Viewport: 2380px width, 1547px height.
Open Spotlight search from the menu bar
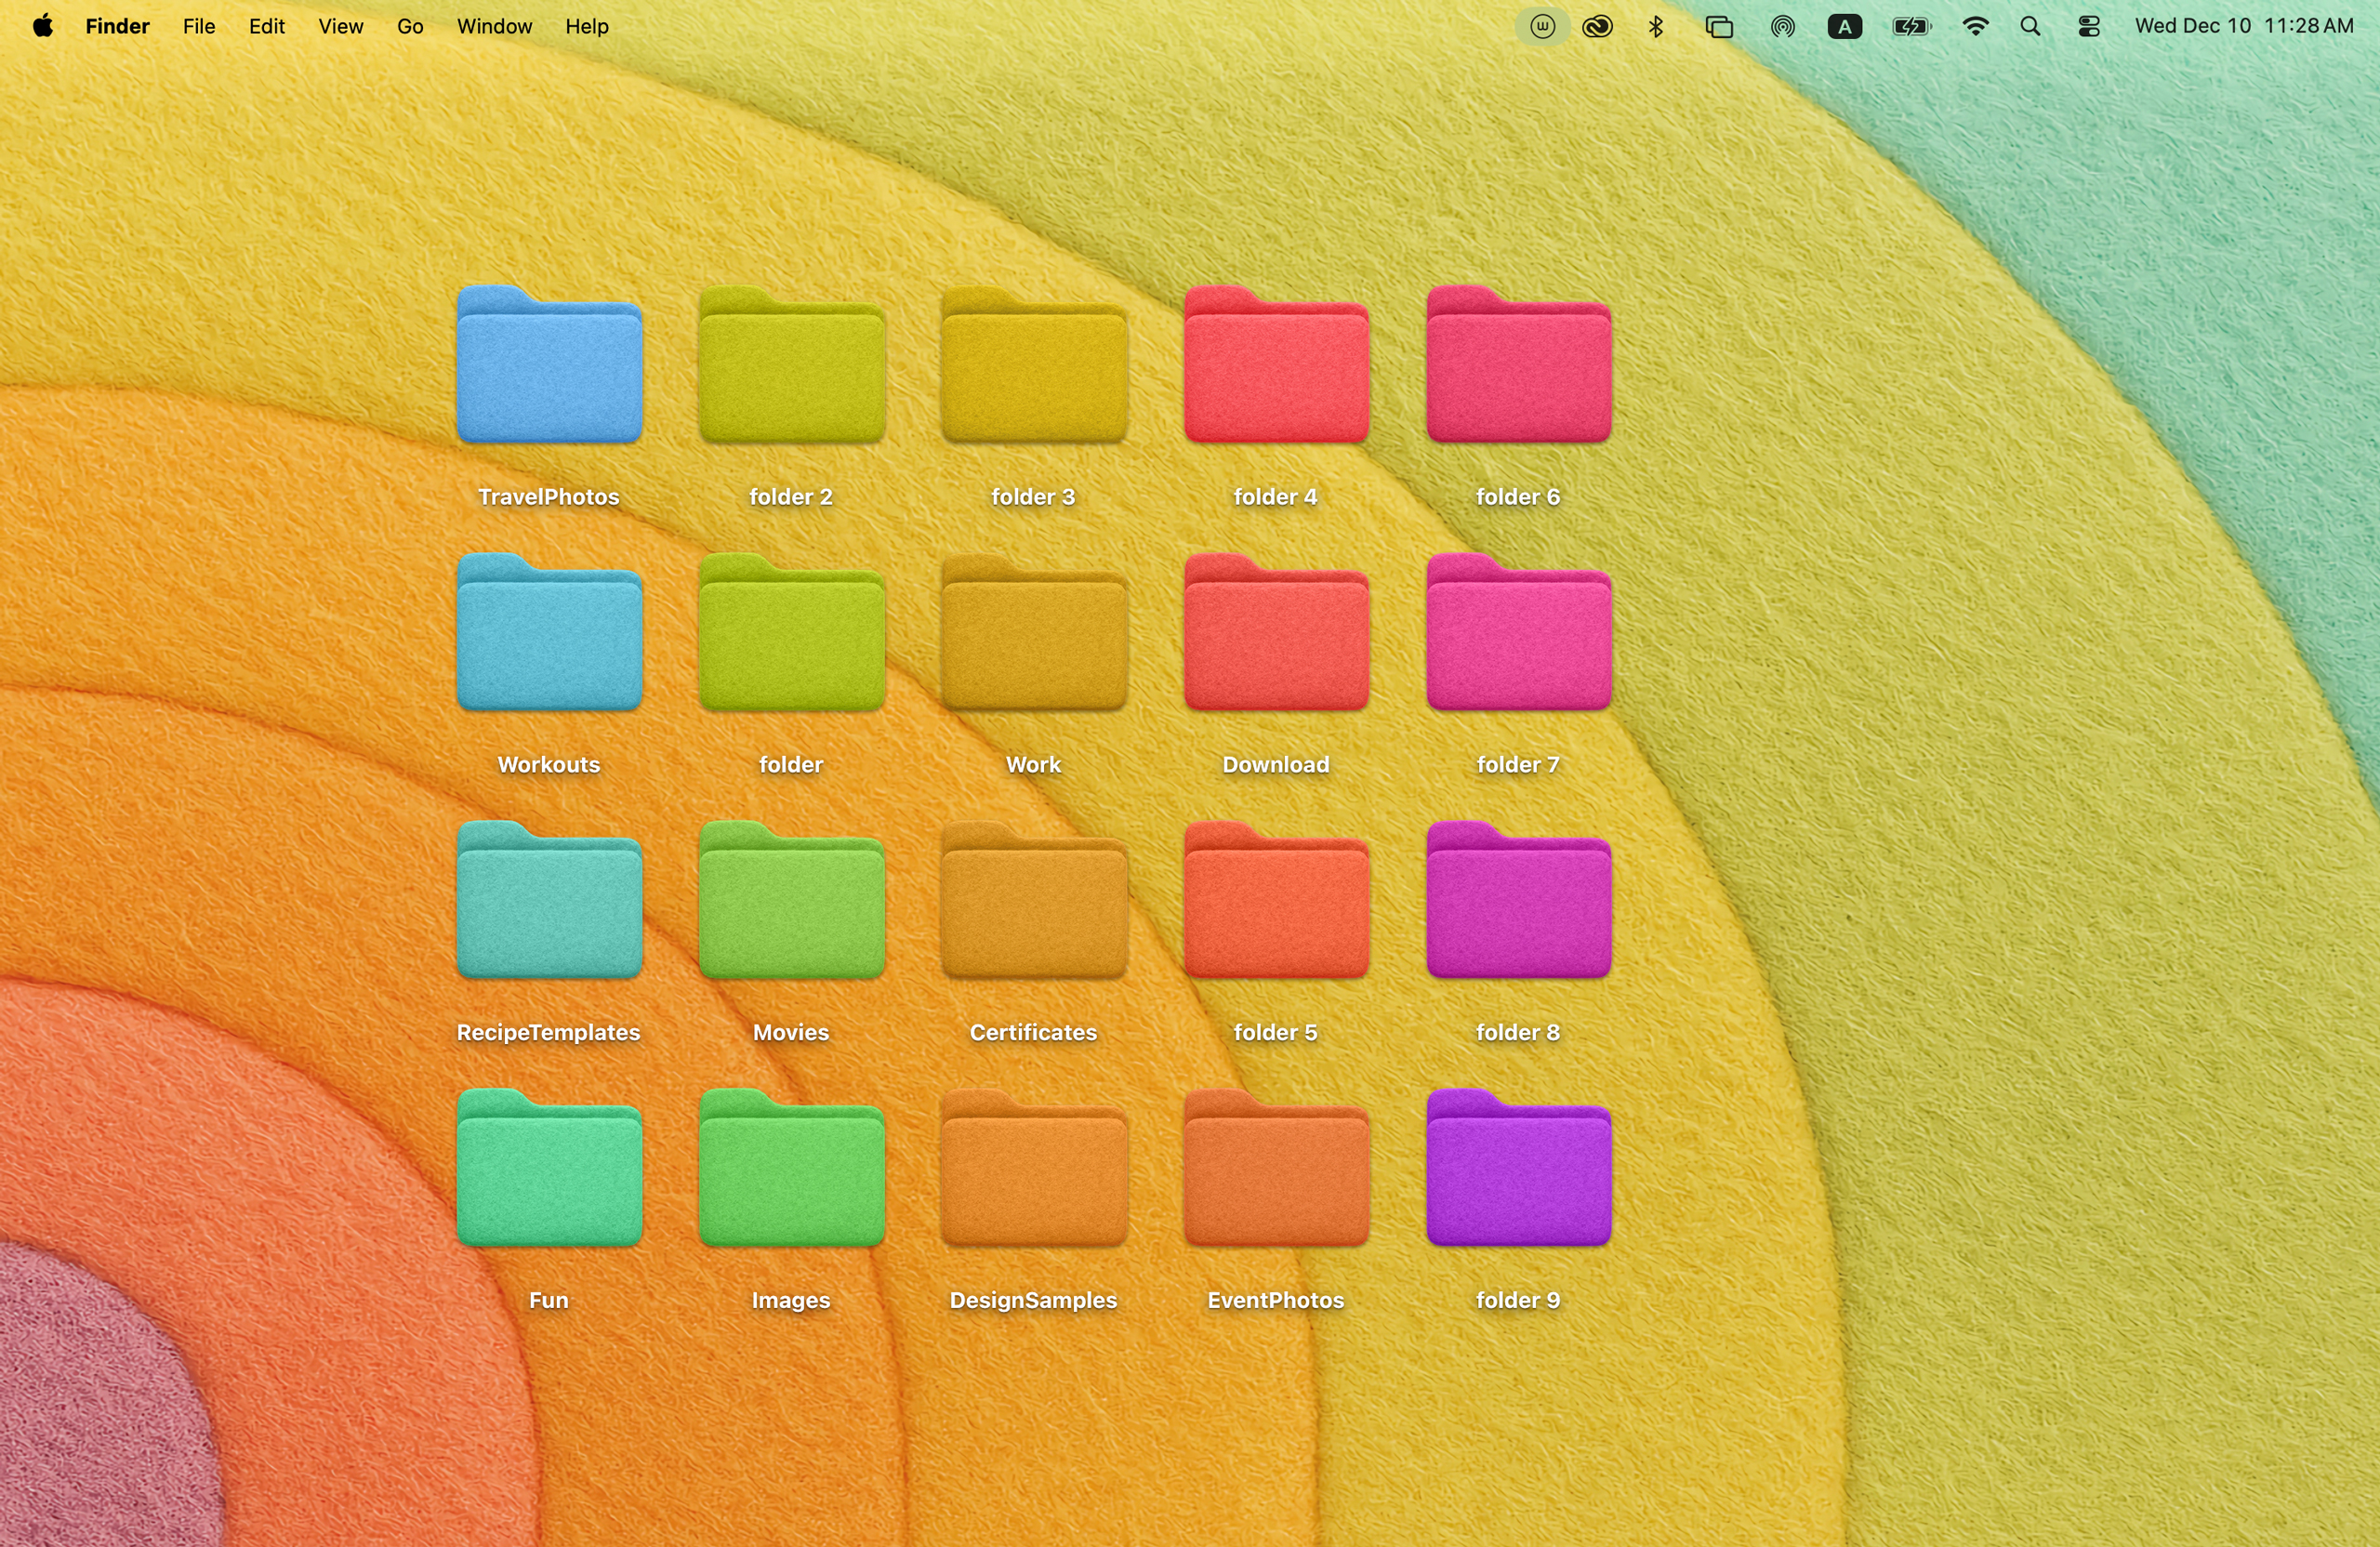2031,26
